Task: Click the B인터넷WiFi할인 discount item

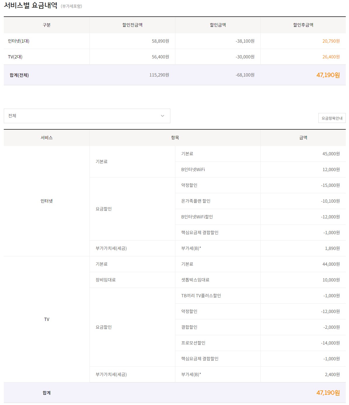Action: 197,217
